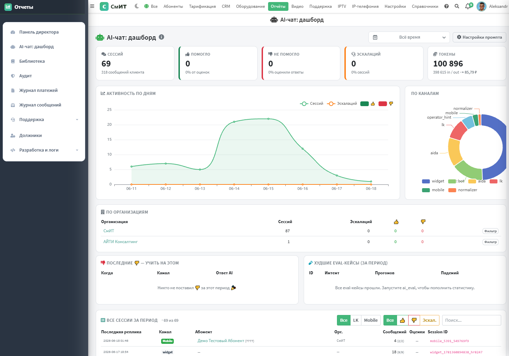Select the LK channel filter

pyautogui.click(x=356, y=320)
